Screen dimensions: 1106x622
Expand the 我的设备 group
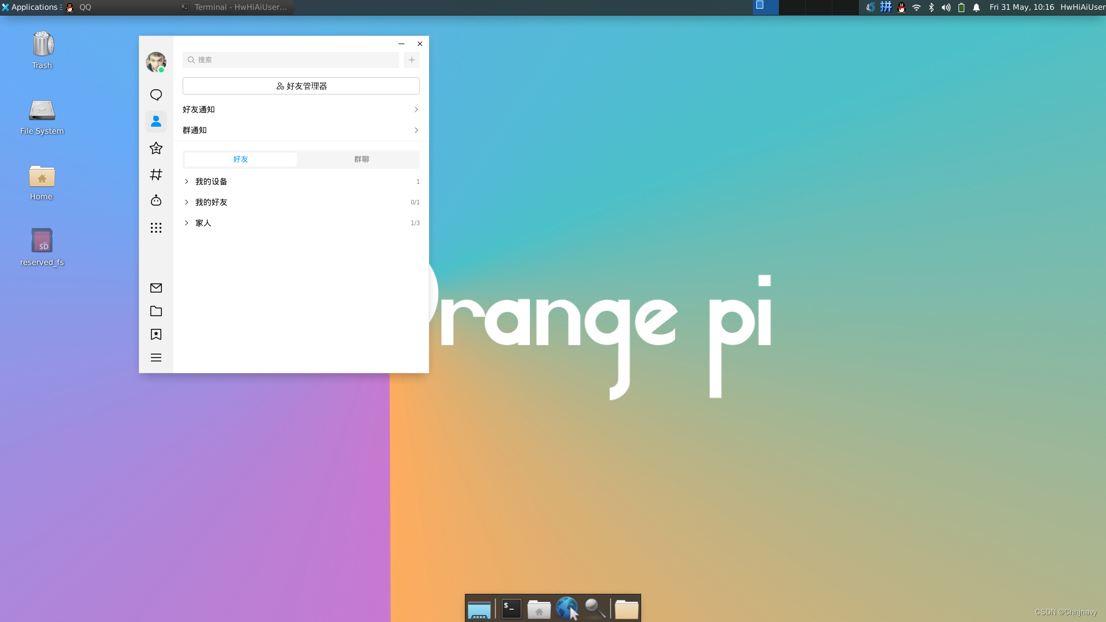pyautogui.click(x=187, y=181)
